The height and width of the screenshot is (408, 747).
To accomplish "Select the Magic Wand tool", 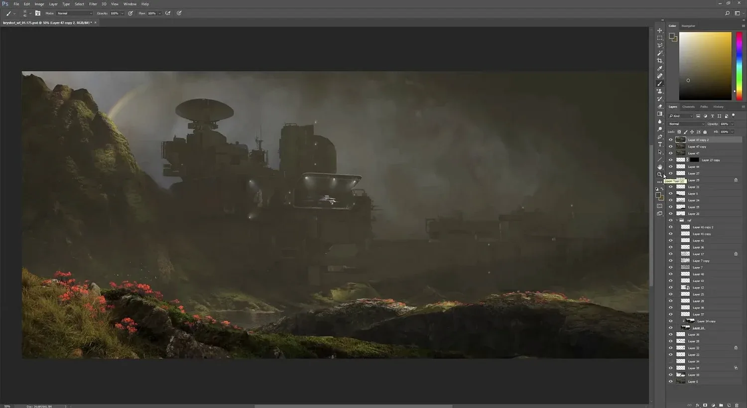I will tap(660, 53).
